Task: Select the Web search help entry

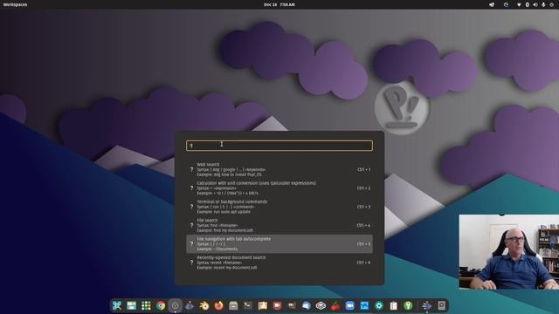Action: click(x=279, y=169)
